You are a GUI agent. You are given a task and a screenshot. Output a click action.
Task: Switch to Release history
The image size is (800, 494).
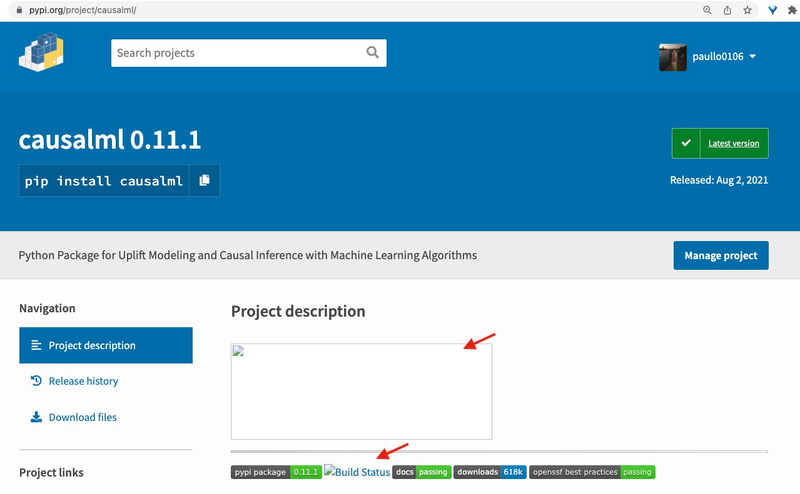pos(82,380)
